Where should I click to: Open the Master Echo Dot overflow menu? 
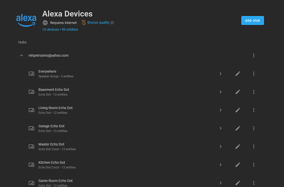(254, 146)
